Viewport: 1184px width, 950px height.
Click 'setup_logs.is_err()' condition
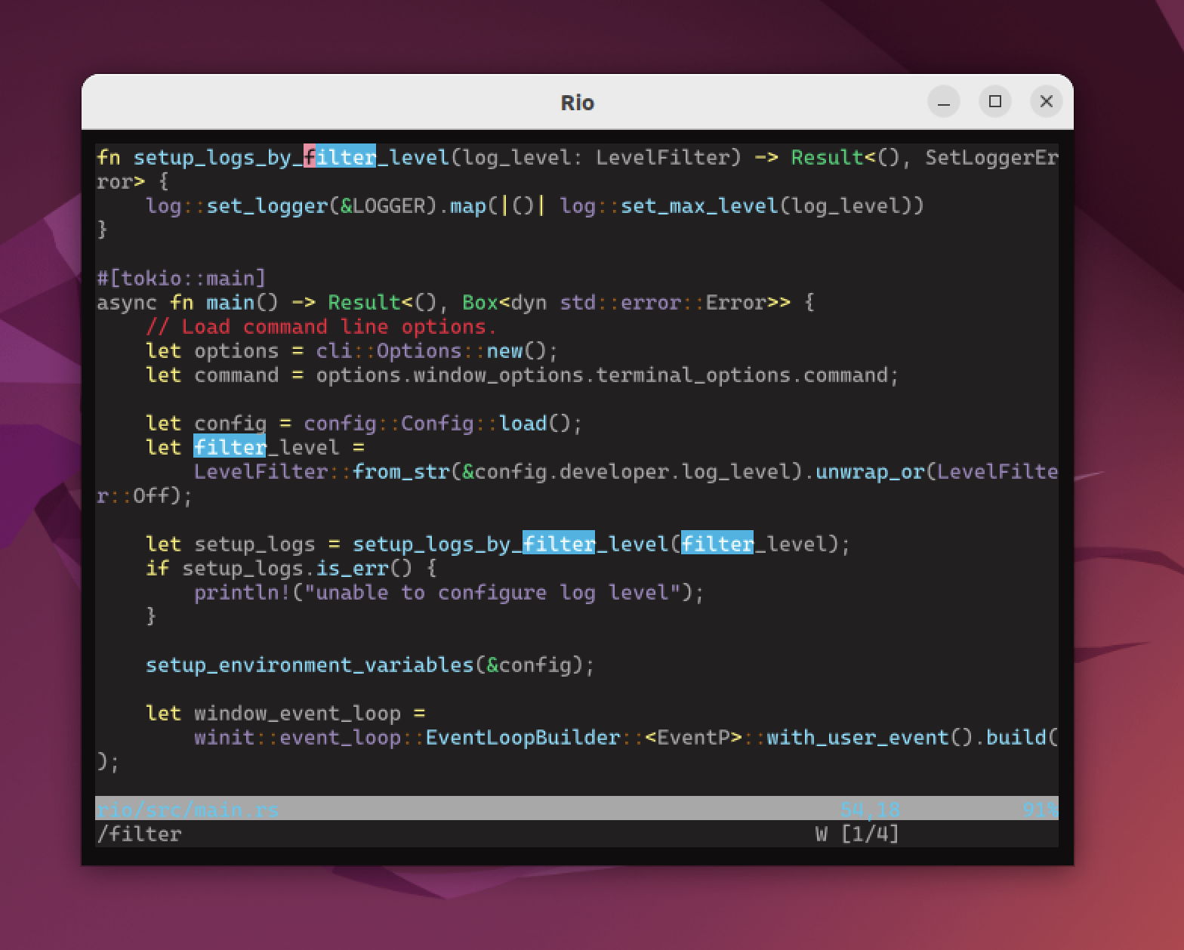click(298, 568)
